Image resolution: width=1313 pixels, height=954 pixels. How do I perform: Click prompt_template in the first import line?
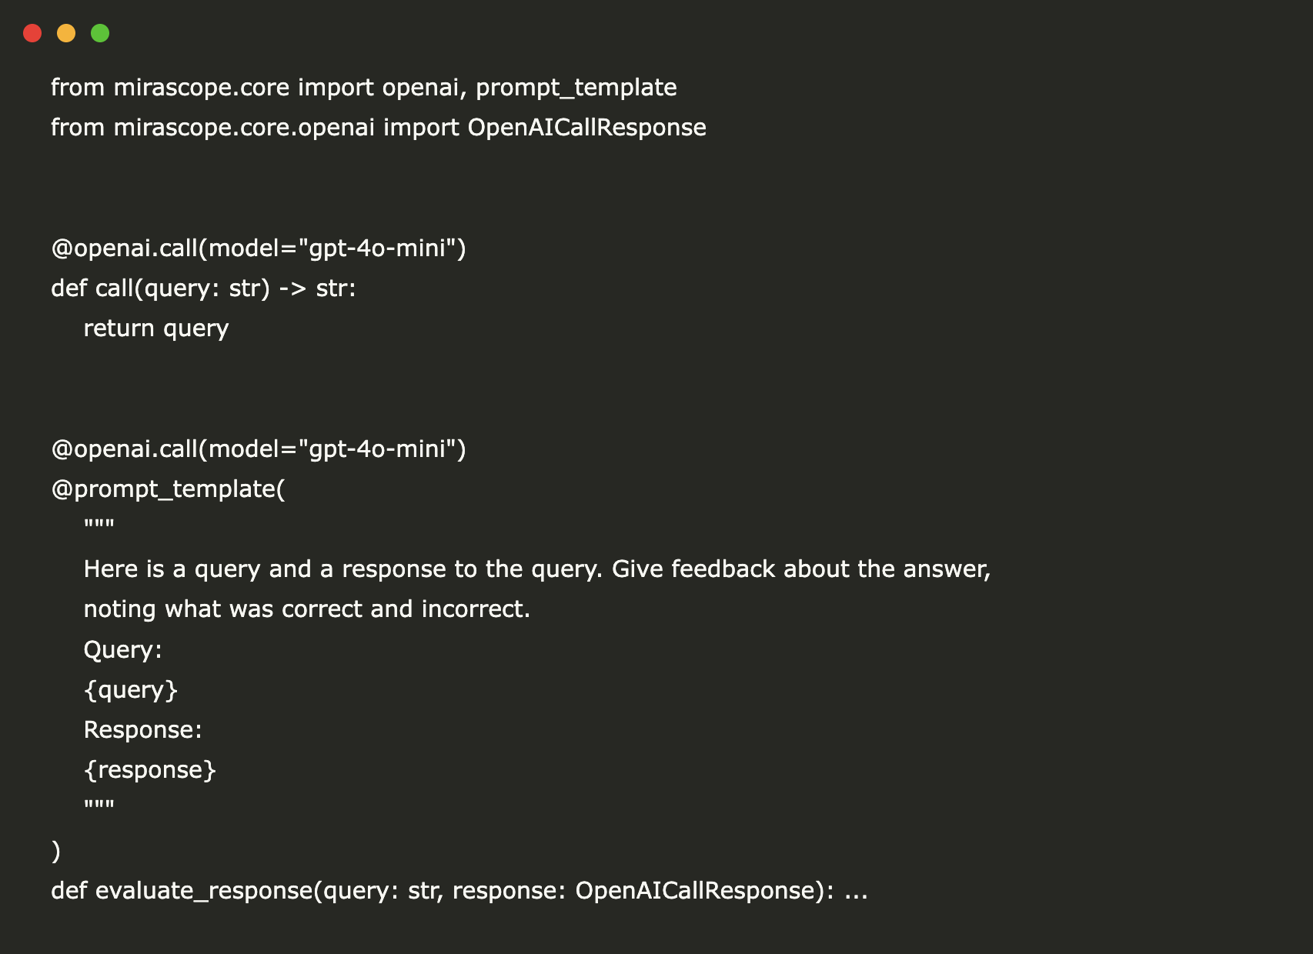click(x=576, y=88)
